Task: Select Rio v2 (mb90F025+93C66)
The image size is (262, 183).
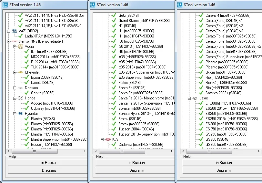Action: (226, 82)
